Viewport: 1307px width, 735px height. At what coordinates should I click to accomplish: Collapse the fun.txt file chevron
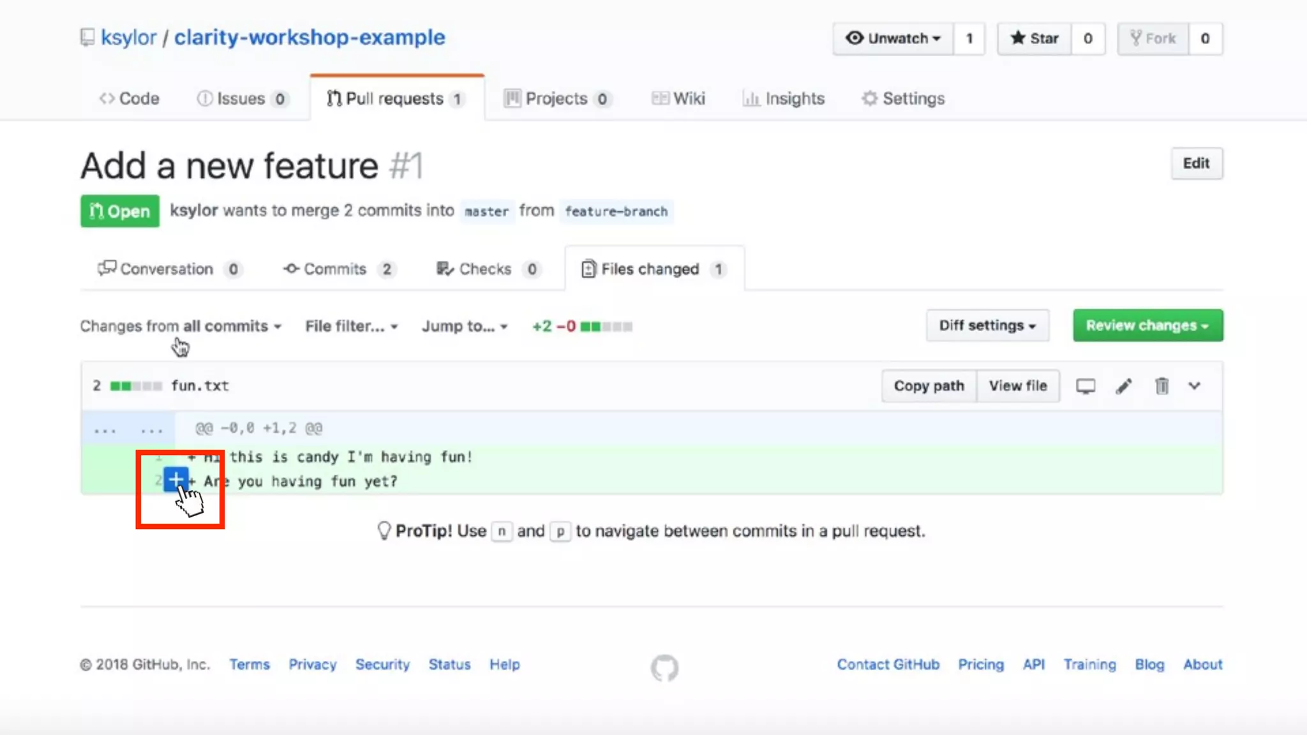[x=1194, y=386]
